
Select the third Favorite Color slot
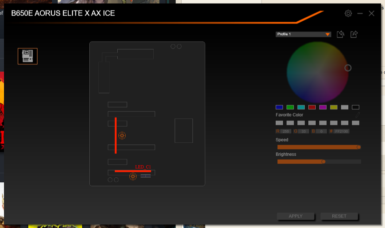tap(301, 123)
